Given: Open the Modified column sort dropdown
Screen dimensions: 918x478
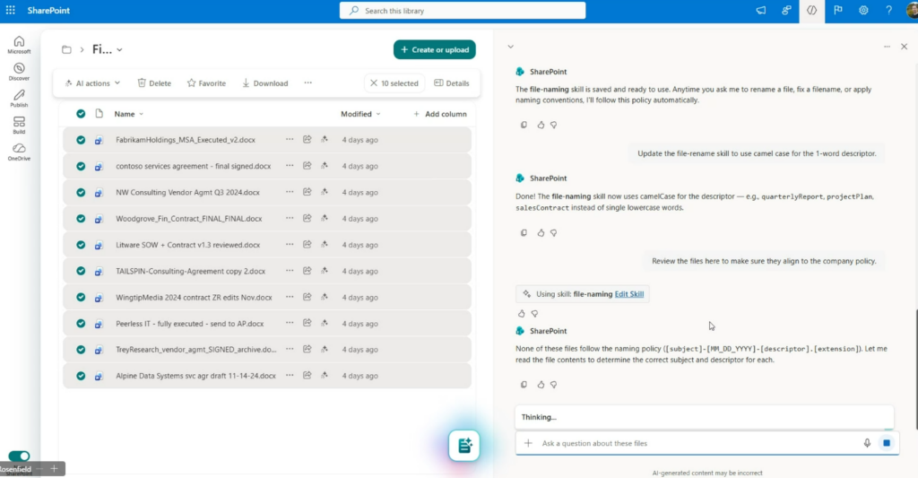Looking at the screenshot, I should coord(360,114).
